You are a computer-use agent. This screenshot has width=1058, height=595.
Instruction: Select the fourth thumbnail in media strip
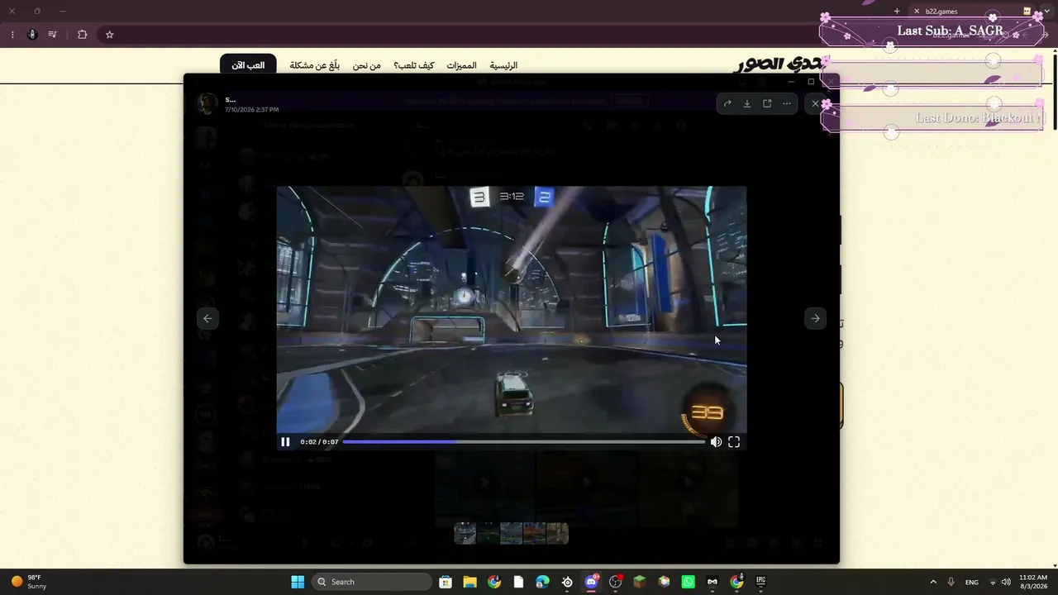tap(535, 533)
